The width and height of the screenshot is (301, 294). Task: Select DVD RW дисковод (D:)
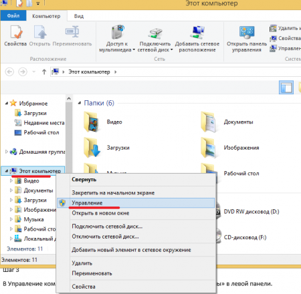click(x=252, y=212)
